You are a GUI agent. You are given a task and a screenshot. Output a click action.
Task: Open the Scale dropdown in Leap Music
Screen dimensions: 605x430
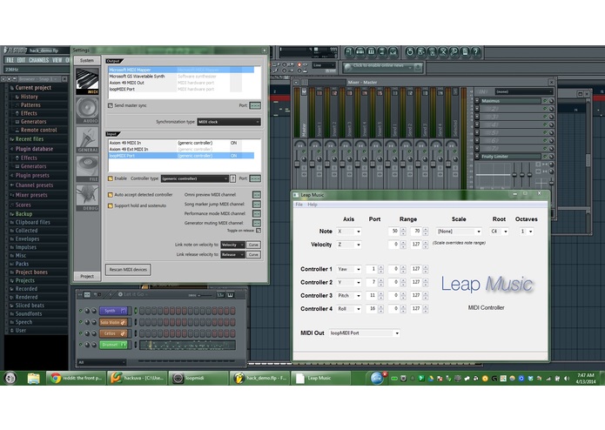pos(459,232)
